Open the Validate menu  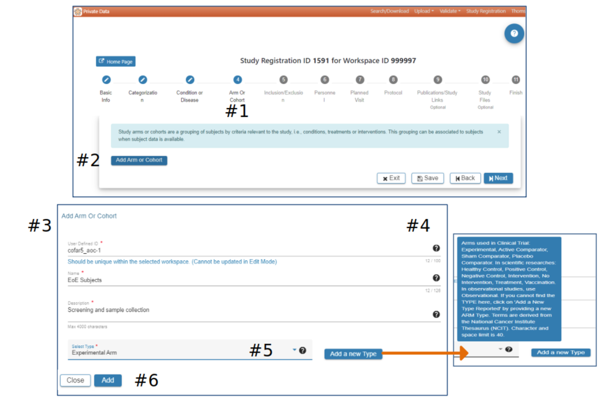tap(450, 11)
